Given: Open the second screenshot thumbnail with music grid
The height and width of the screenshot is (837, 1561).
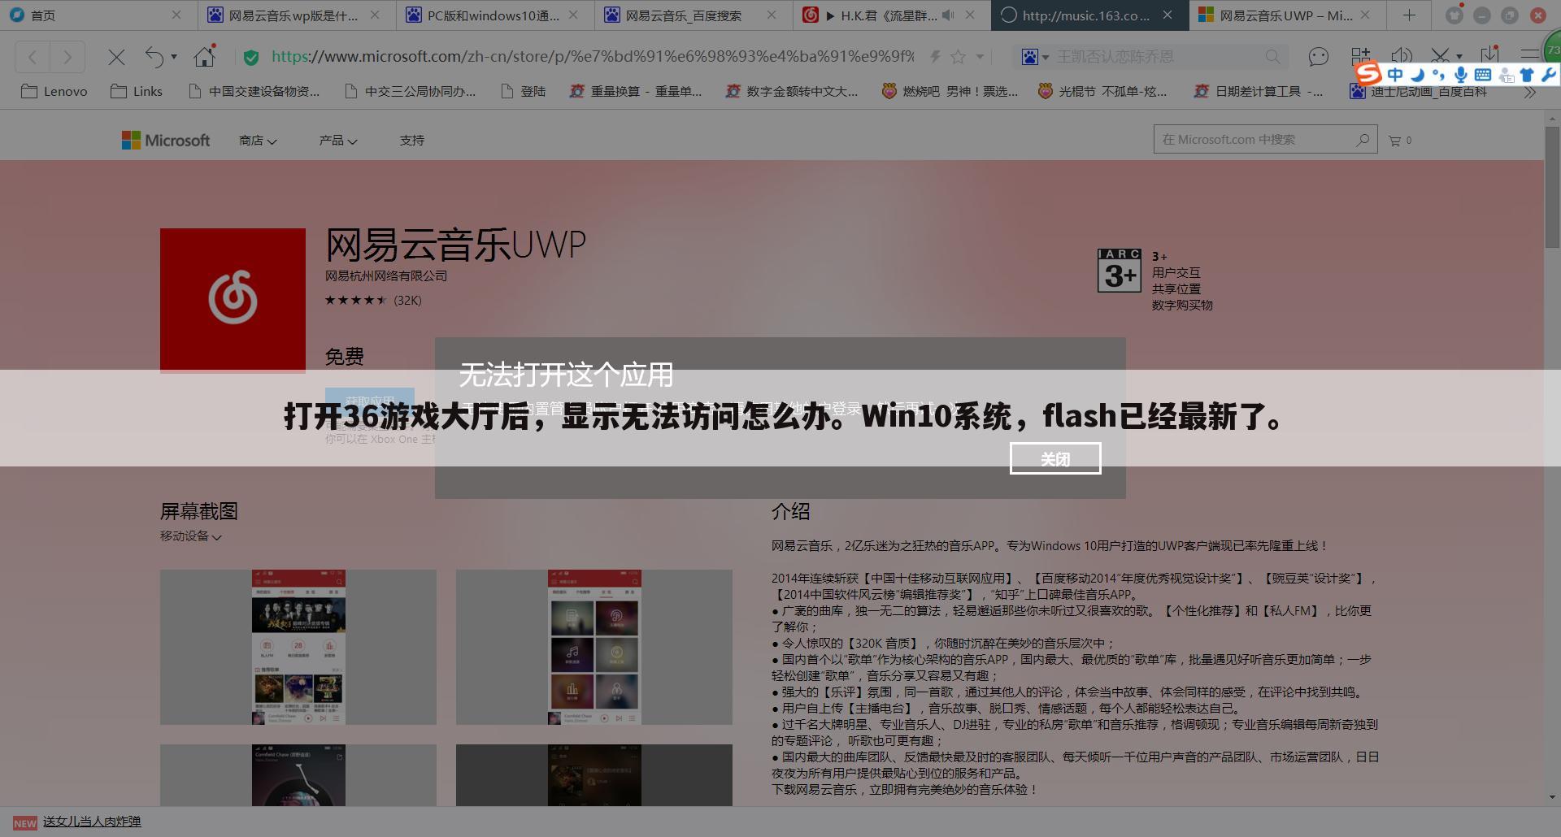Looking at the screenshot, I should 594,647.
